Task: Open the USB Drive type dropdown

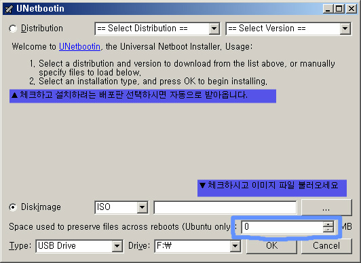Action: pos(79,246)
